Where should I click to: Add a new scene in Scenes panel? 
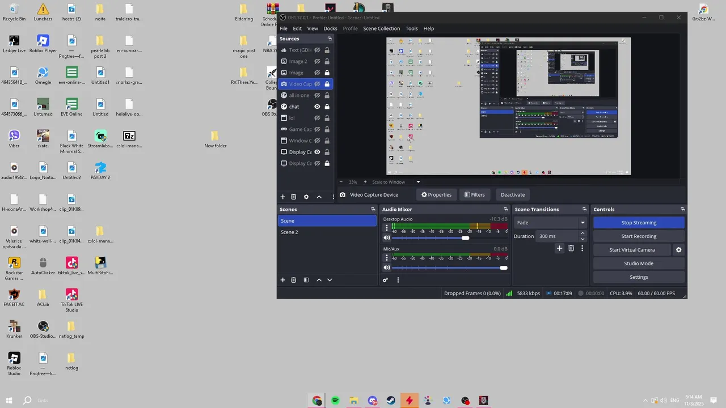click(282, 280)
